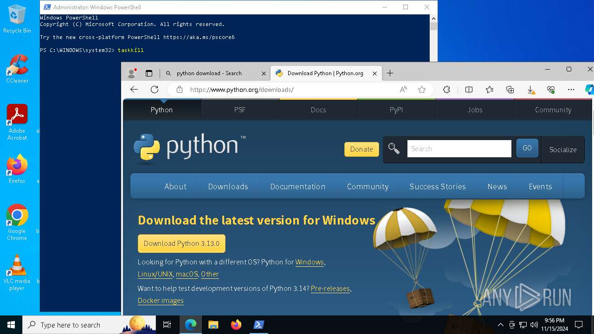Close the python download Search tab
594x334 pixels.
pos(264,73)
